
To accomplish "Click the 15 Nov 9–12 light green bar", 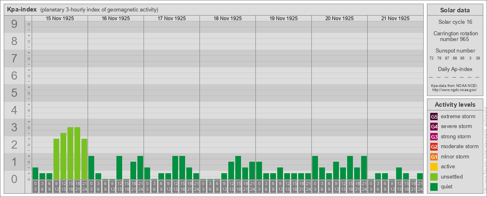I will (56, 159).
